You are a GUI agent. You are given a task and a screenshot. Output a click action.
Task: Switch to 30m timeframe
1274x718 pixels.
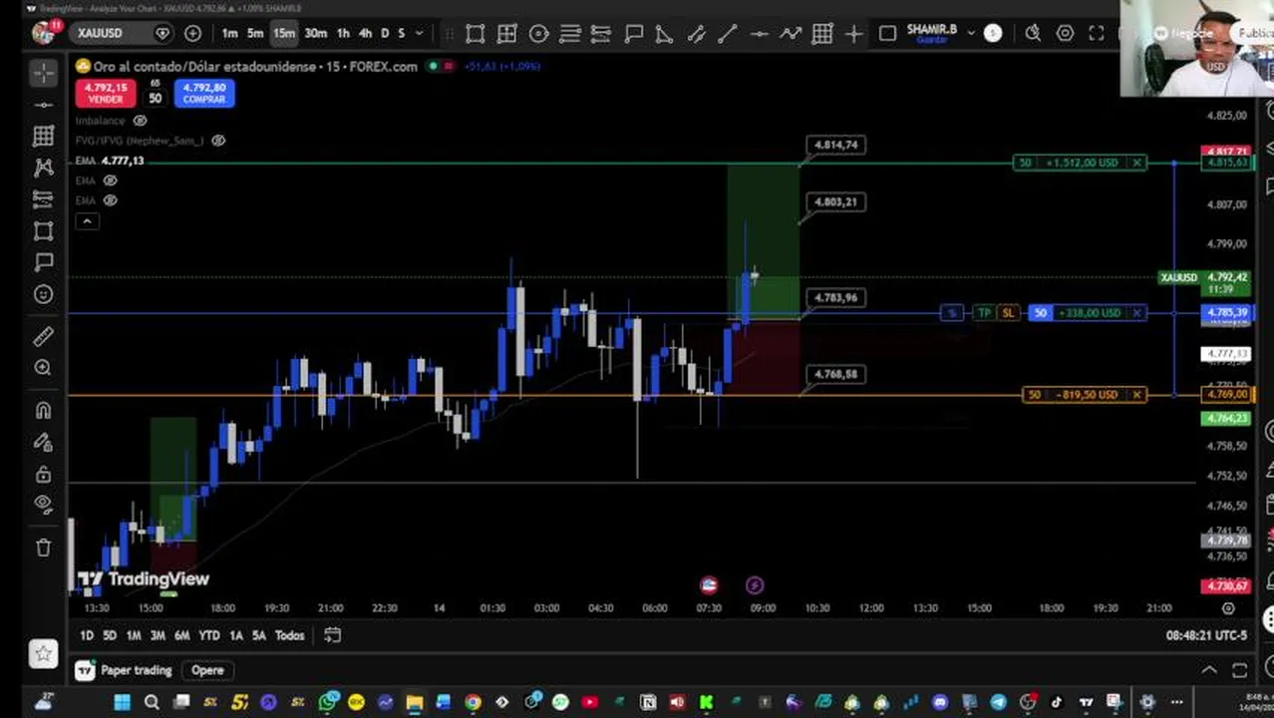[x=315, y=34]
